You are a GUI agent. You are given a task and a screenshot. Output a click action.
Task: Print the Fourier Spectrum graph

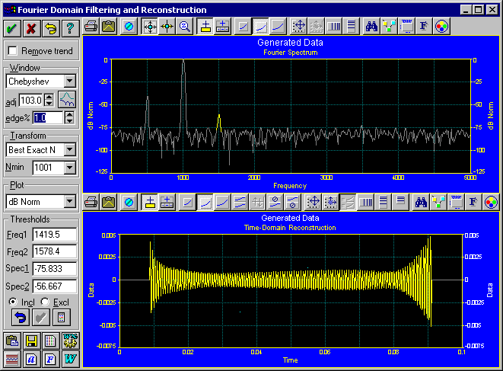point(91,27)
